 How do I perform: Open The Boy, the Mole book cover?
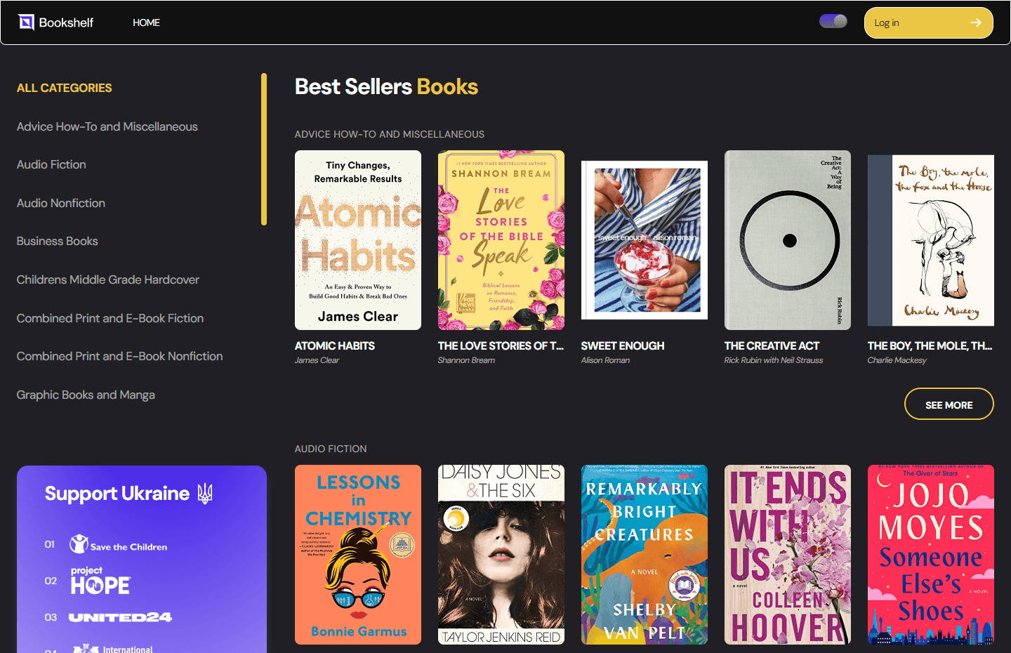pyautogui.click(x=931, y=240)
